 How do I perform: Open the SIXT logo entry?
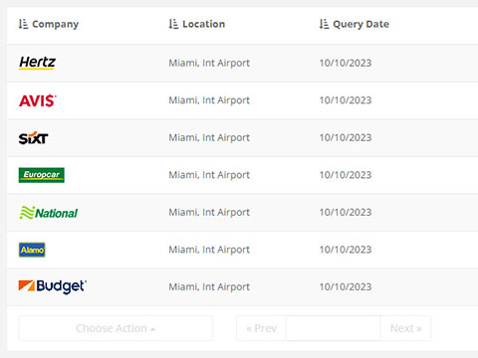coord(33,138)
